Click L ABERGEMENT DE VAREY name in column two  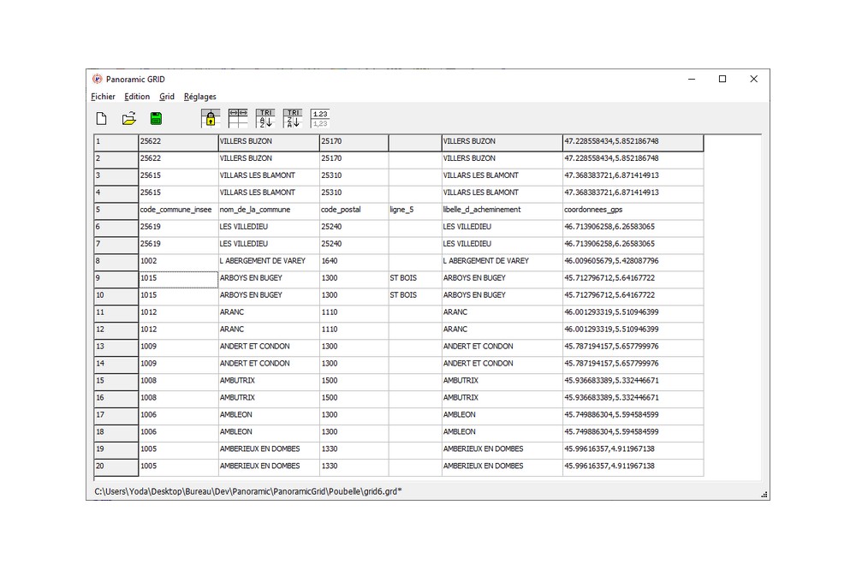[269, 262]
